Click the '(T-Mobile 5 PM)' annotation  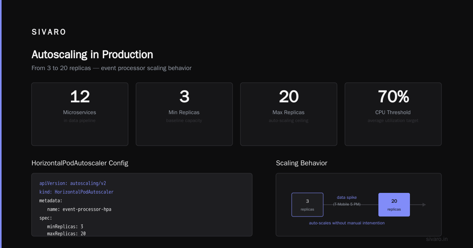tap(347, 204)
